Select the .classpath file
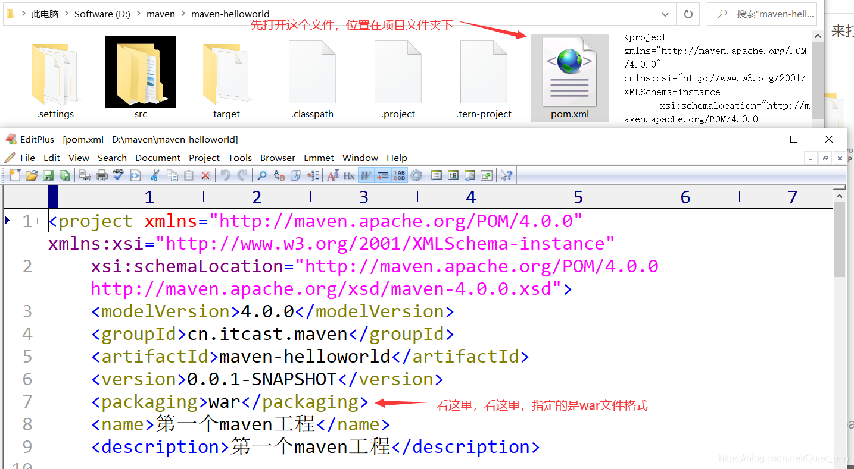 312,78
